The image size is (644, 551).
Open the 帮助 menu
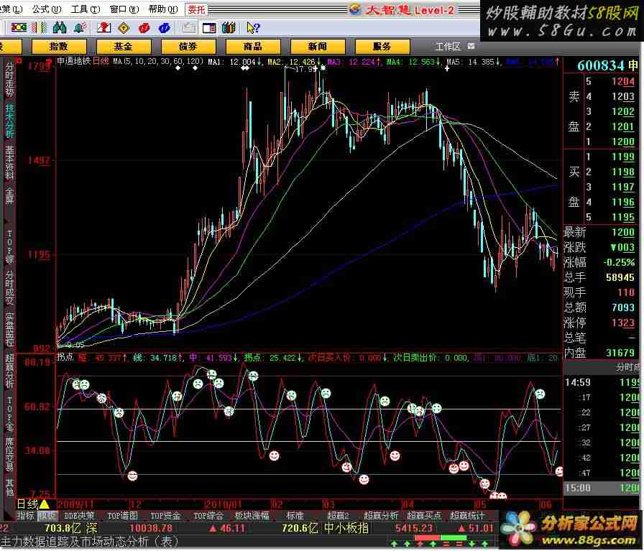pyautogui.click(x=161, y=9)
